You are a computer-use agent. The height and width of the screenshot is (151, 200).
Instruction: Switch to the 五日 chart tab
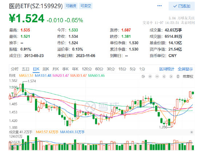(25, 69)
